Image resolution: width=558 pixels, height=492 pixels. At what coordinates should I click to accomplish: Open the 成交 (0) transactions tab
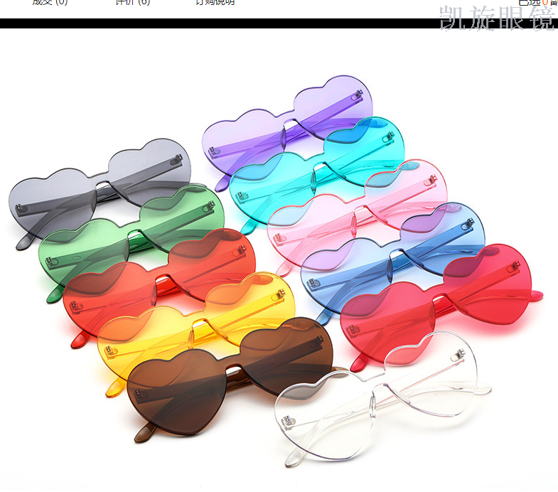(x=50, y=2)
